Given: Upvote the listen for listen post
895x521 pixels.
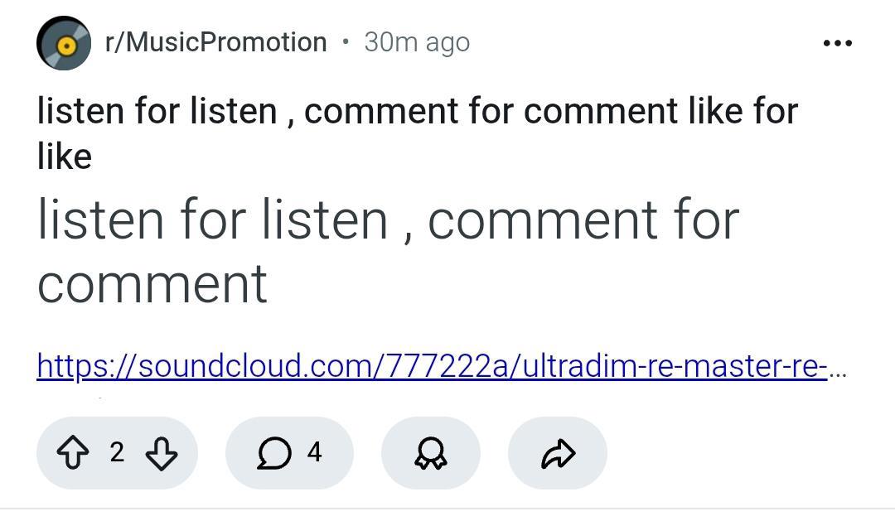Looking at the screenshot, I should (71, 453).
